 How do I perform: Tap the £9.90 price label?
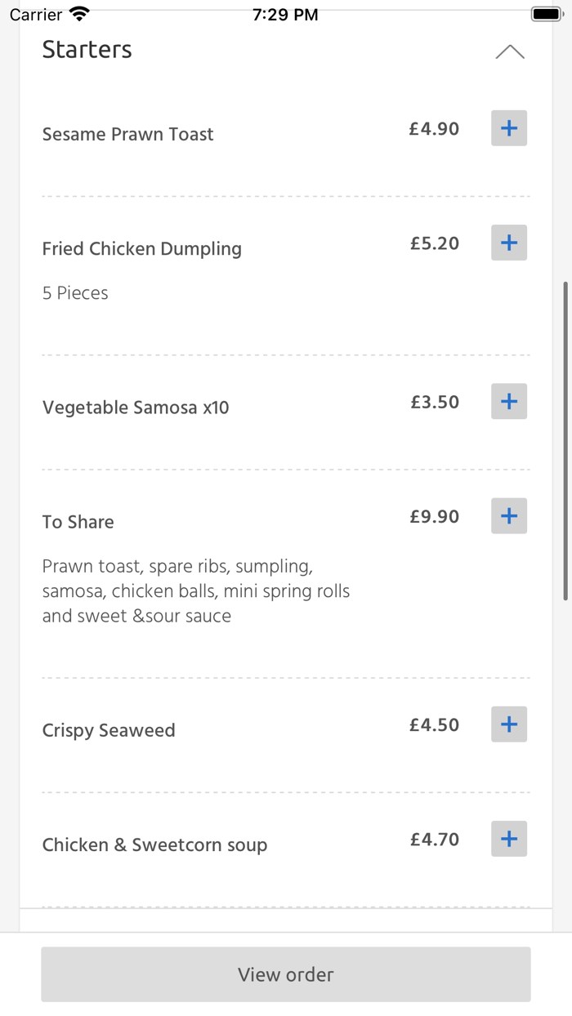(434, 515)
